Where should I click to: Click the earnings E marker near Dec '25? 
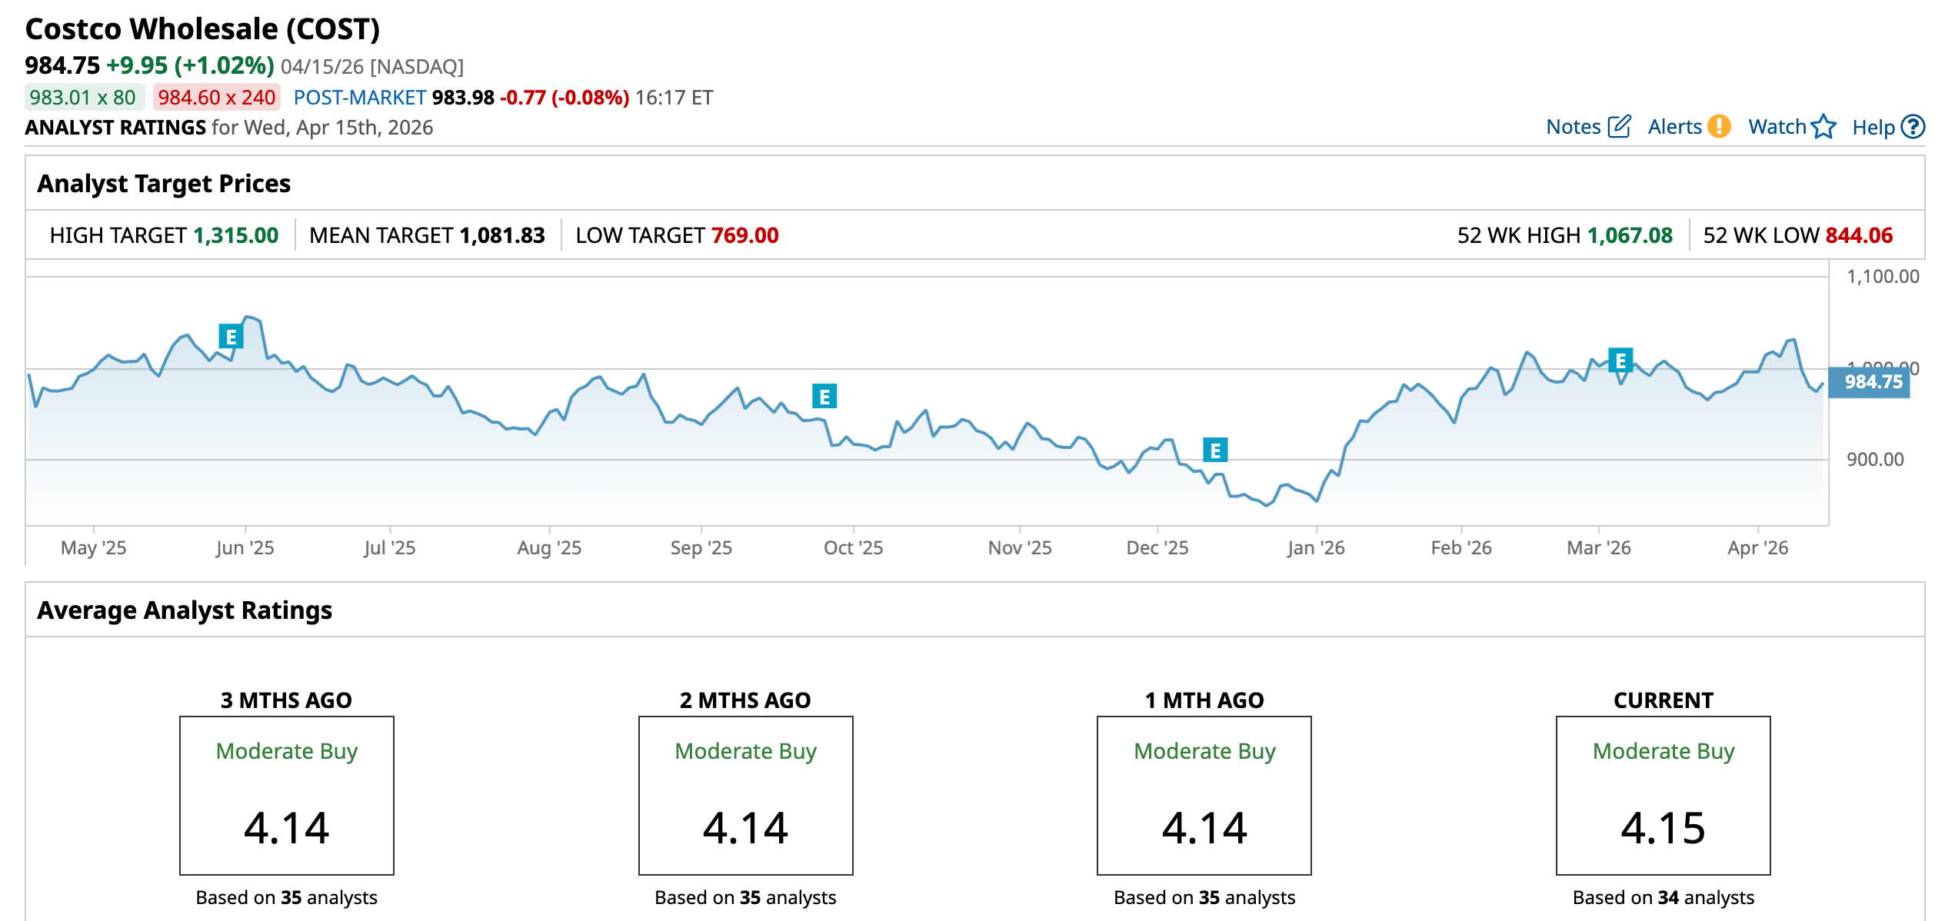1215,451
